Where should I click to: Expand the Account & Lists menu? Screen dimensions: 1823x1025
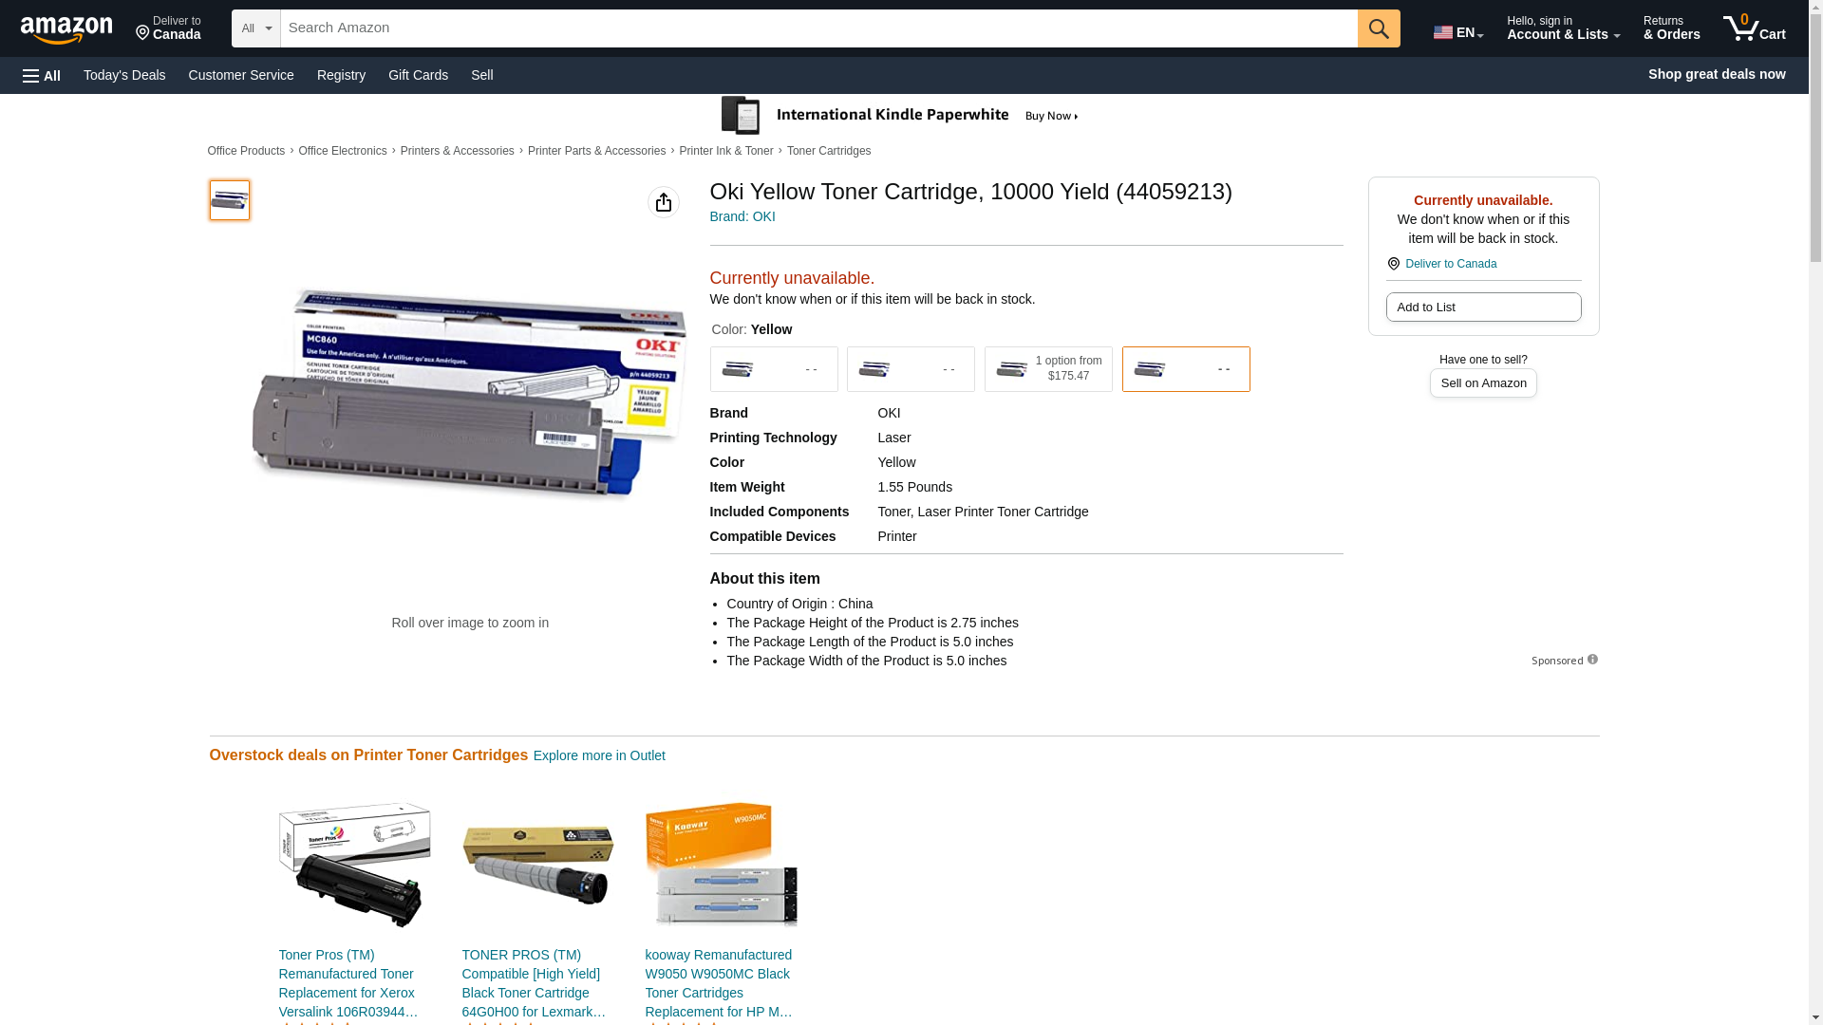pyautogui.click(x=1562, y=28)
